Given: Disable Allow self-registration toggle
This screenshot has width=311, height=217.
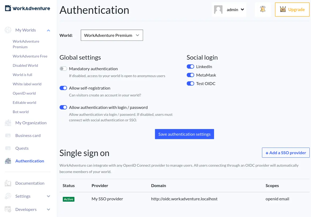Looking at the screenshot, I should 63,88.
